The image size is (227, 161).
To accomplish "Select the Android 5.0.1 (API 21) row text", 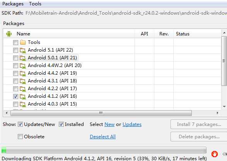I will pyautogui.click(x=52, y=58).
